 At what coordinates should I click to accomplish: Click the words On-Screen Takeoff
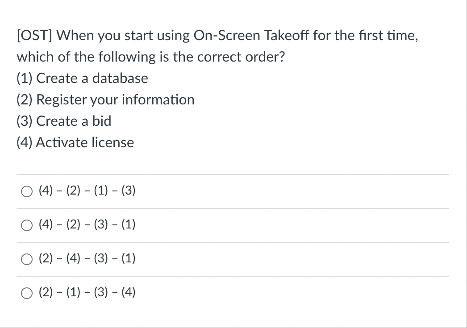(251, 35)
